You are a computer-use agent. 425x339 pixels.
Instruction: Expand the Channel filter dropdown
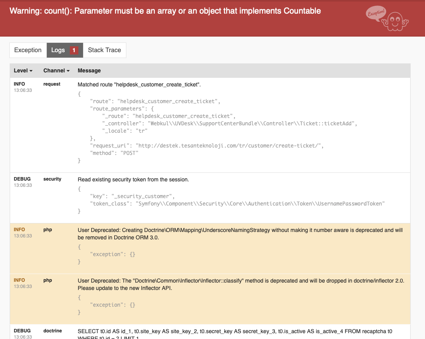click(57, 70)
